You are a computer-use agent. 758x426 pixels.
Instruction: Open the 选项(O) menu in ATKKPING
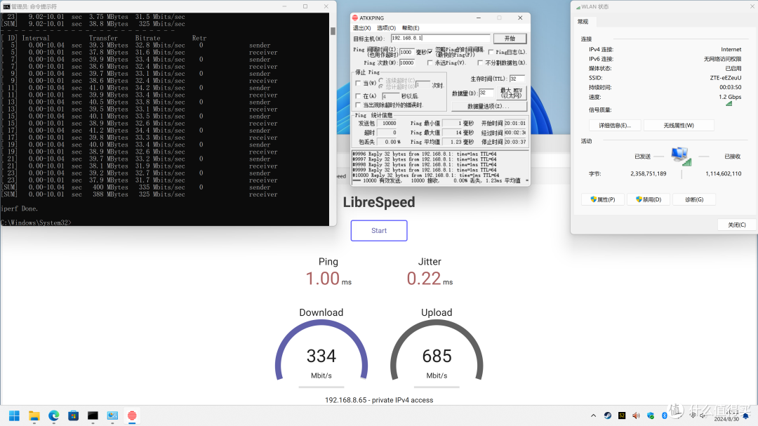386,28
